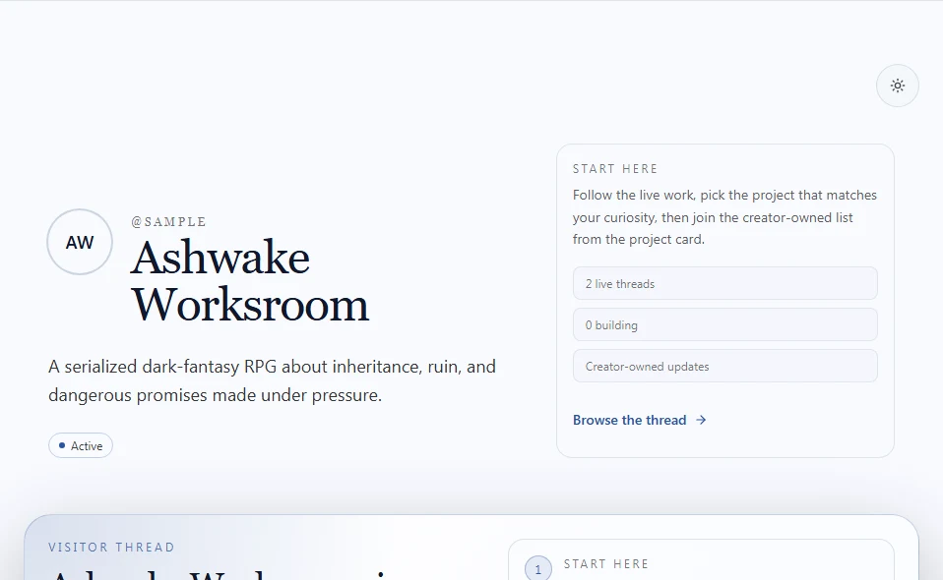This screenshot has height=580, width=943.
Task: Click the START HERE label beside step 1
Action: [x=606, y=564]
